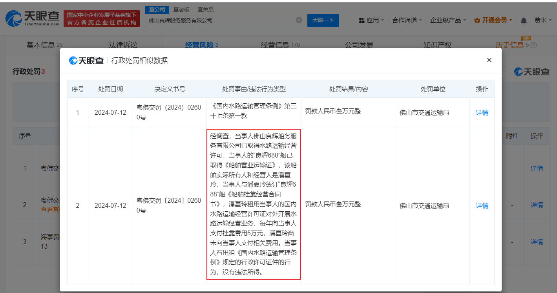Viewport: 557px width, 293px height.
Task: Switch to the 查关系 tab
Action: tap(206, 9)
